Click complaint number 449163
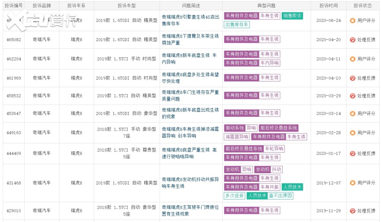381x222 pixels. tap(13, 133)
